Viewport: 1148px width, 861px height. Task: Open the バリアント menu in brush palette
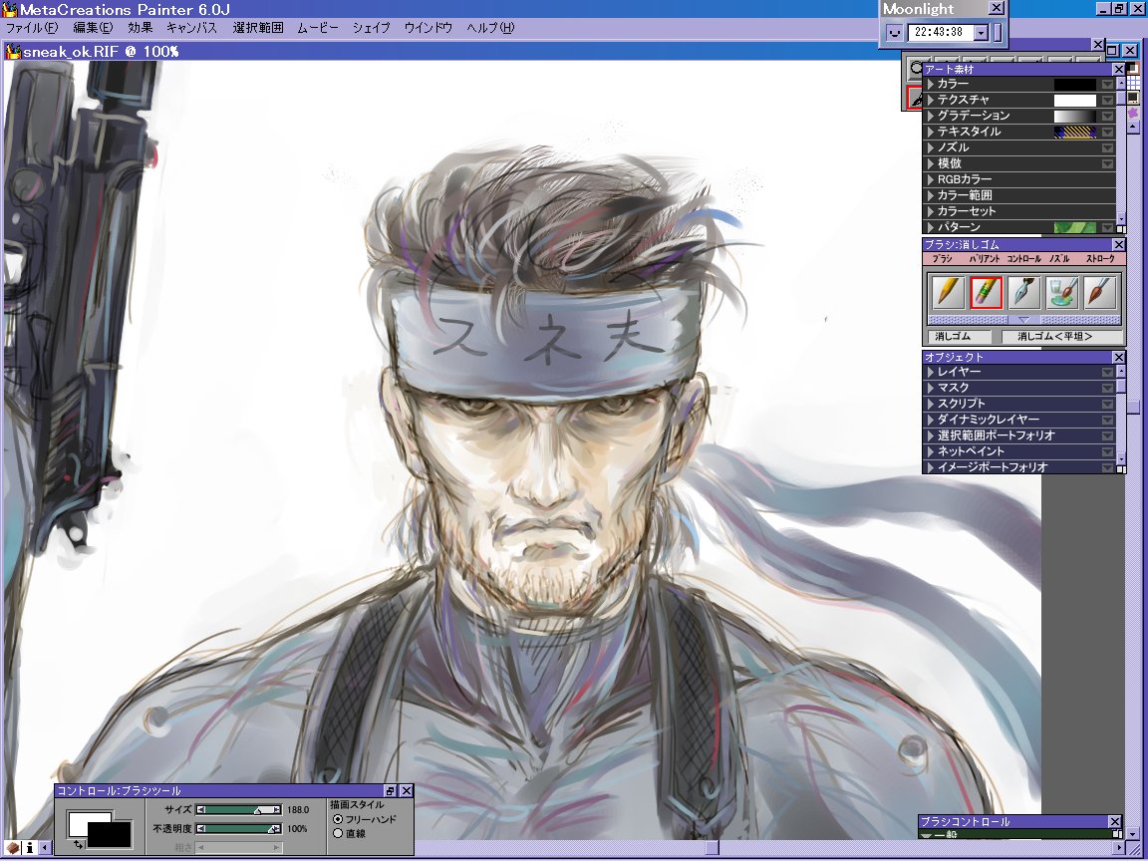point(984,259)
